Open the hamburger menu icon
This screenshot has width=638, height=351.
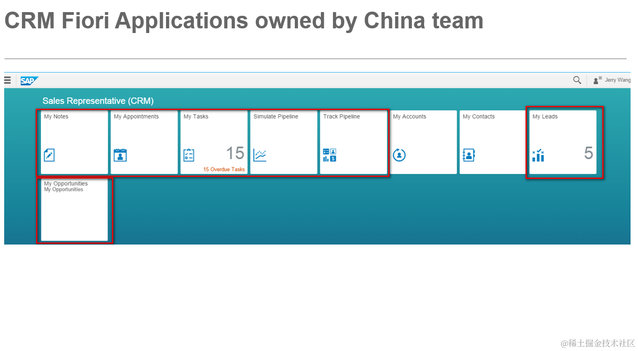pyautogui.click(x=7, y=80)
